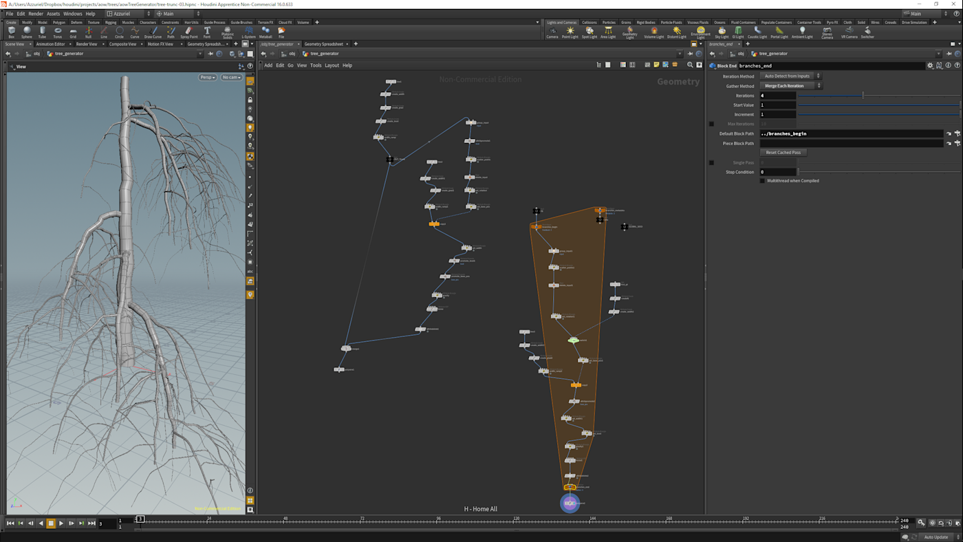The image size is (963, 542).
Task: Open parameter gear settings menu
Action: (930, 66)
